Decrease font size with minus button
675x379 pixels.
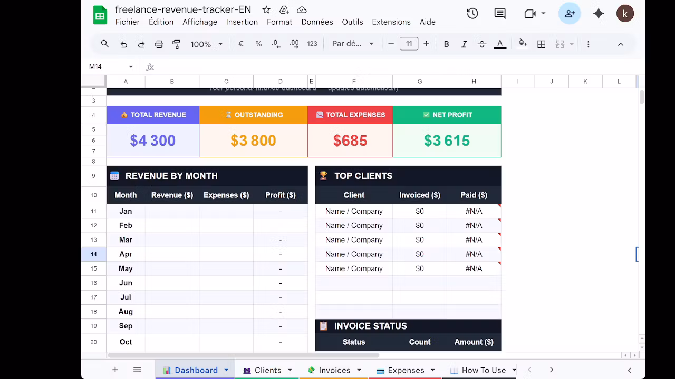[x=391, y=44]
